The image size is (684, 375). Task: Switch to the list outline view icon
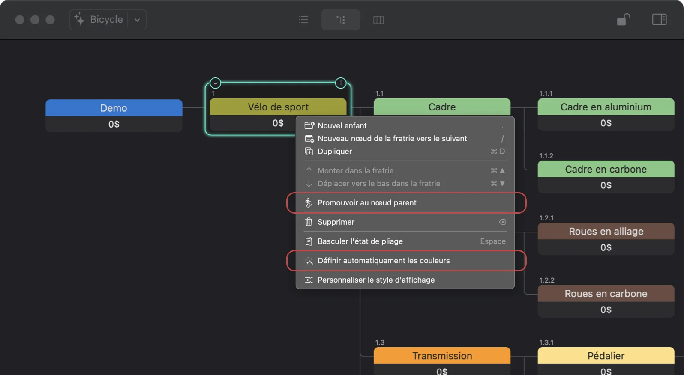303,20
